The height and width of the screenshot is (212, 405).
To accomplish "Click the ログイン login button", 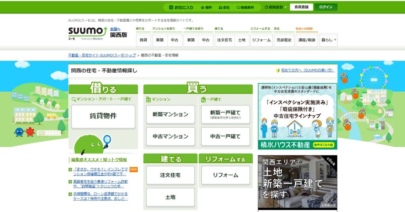I will pyautogui.click(x=326, y=7).
